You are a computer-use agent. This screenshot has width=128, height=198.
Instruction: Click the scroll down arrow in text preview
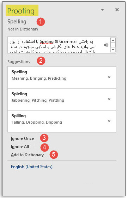(x=113, y=50)
